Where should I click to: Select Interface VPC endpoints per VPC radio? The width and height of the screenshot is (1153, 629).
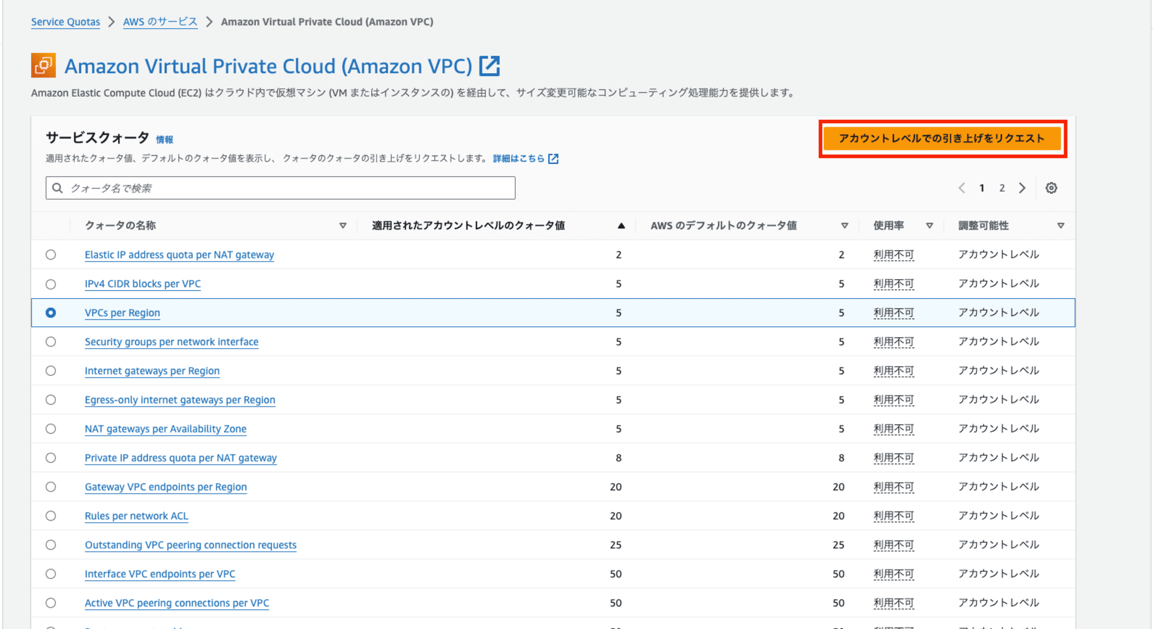[51, 574]
